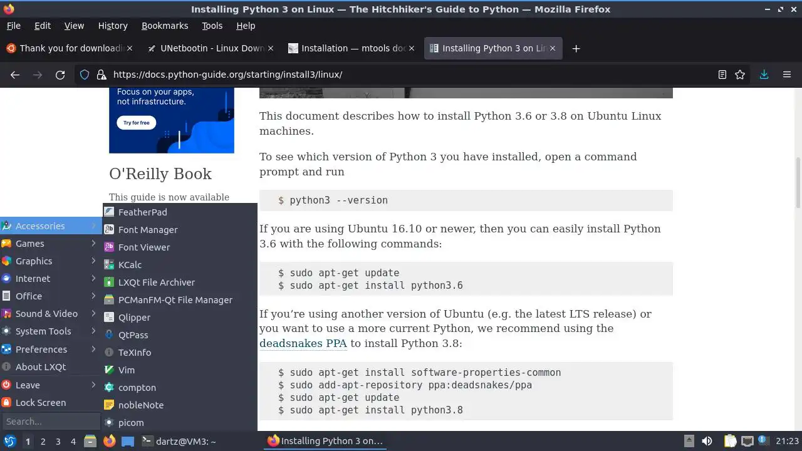802x451 pixels.
Task: Open Font Viewer in Accessories
Action: tap(180, 247)
